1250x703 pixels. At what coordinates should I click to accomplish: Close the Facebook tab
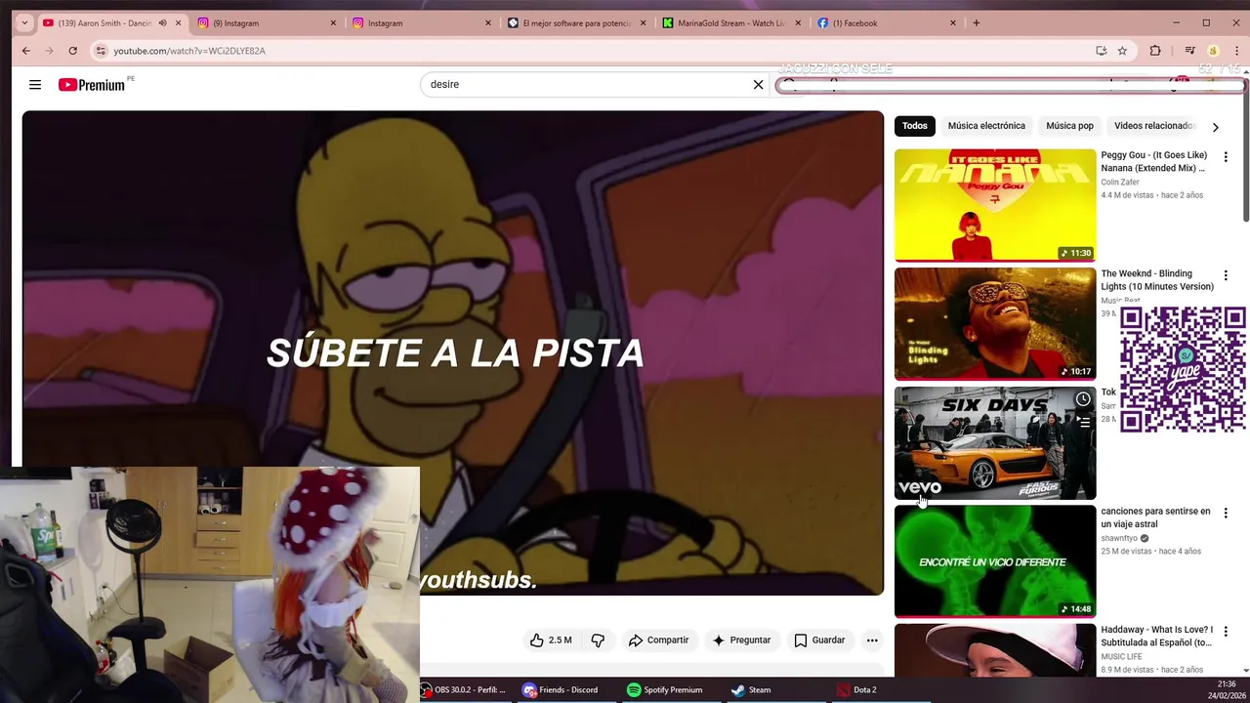click(953, 22)
